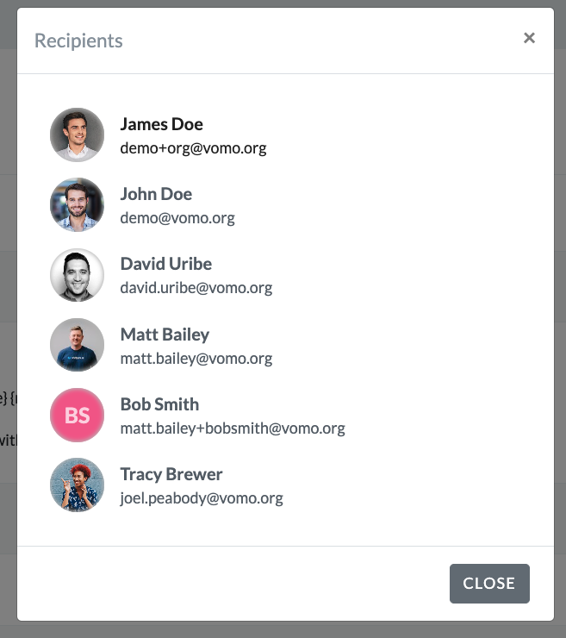Click email joel.peabody@vomo.org
Image resolution: width=566 pixels, height=638 pixels.
click(202, 498)
